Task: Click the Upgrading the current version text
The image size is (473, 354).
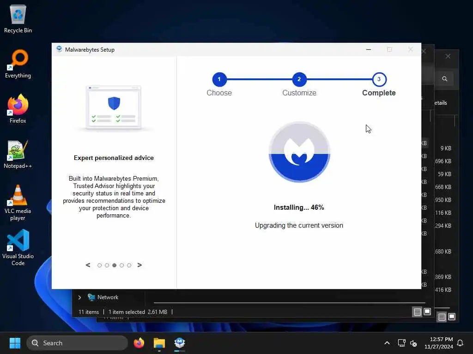Action: (299, 225)
